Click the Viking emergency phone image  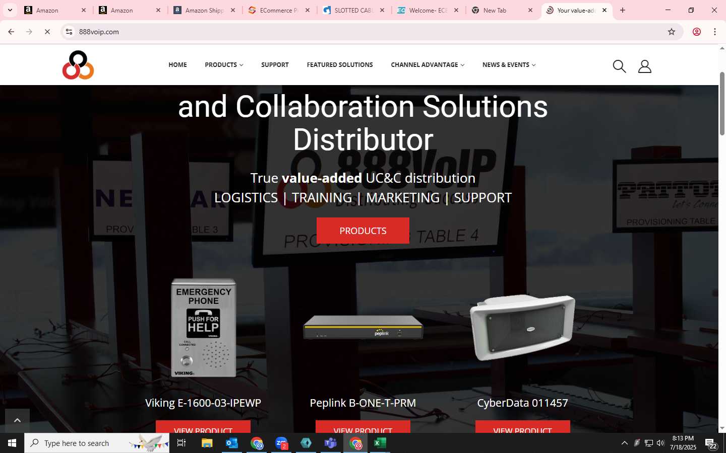pyautogui.click(x=203, y=328)
